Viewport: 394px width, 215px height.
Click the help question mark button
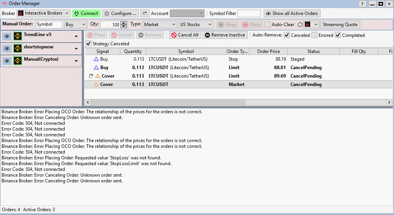click(362, 4)
